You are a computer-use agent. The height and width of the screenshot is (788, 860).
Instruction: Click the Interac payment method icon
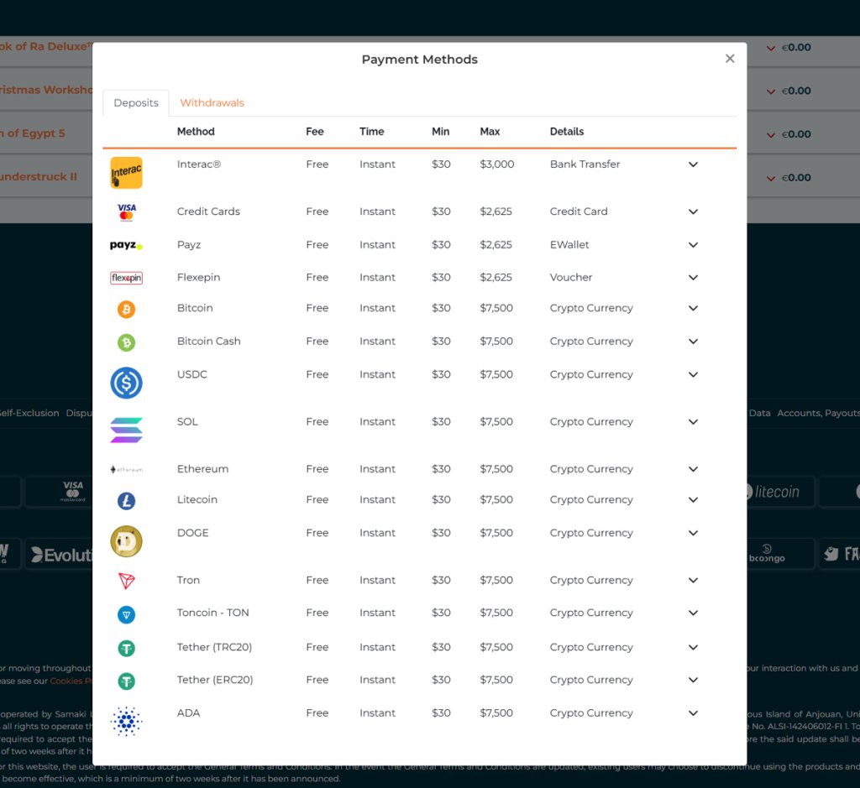coord(126,172)
